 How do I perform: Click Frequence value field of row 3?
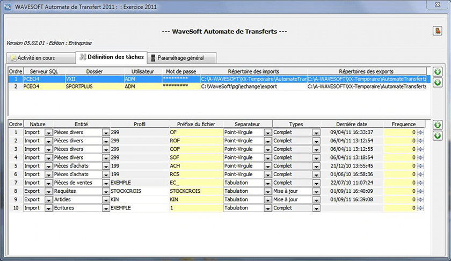click(x=400, y=149)
